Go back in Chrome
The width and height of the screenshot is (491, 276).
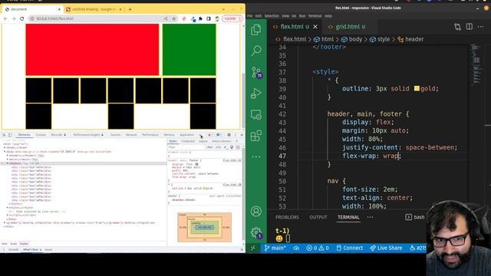5,18
